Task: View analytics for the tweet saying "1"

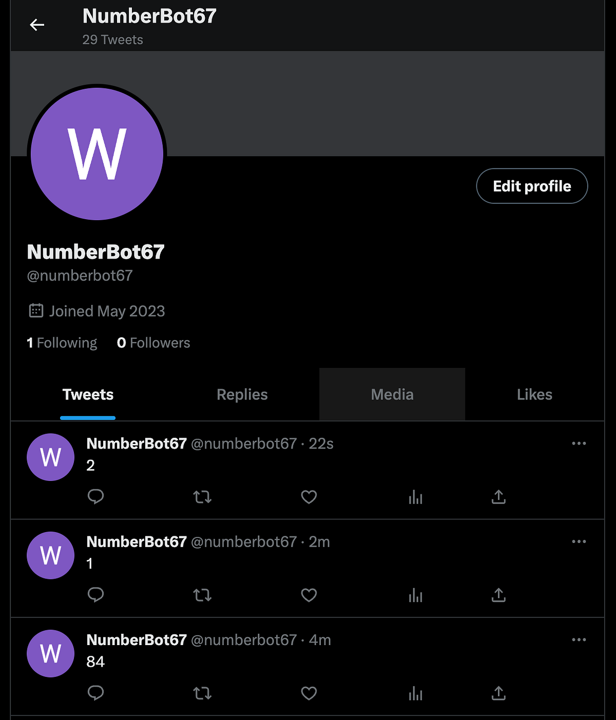Action: pyautogui.click(x=415, y=595)
